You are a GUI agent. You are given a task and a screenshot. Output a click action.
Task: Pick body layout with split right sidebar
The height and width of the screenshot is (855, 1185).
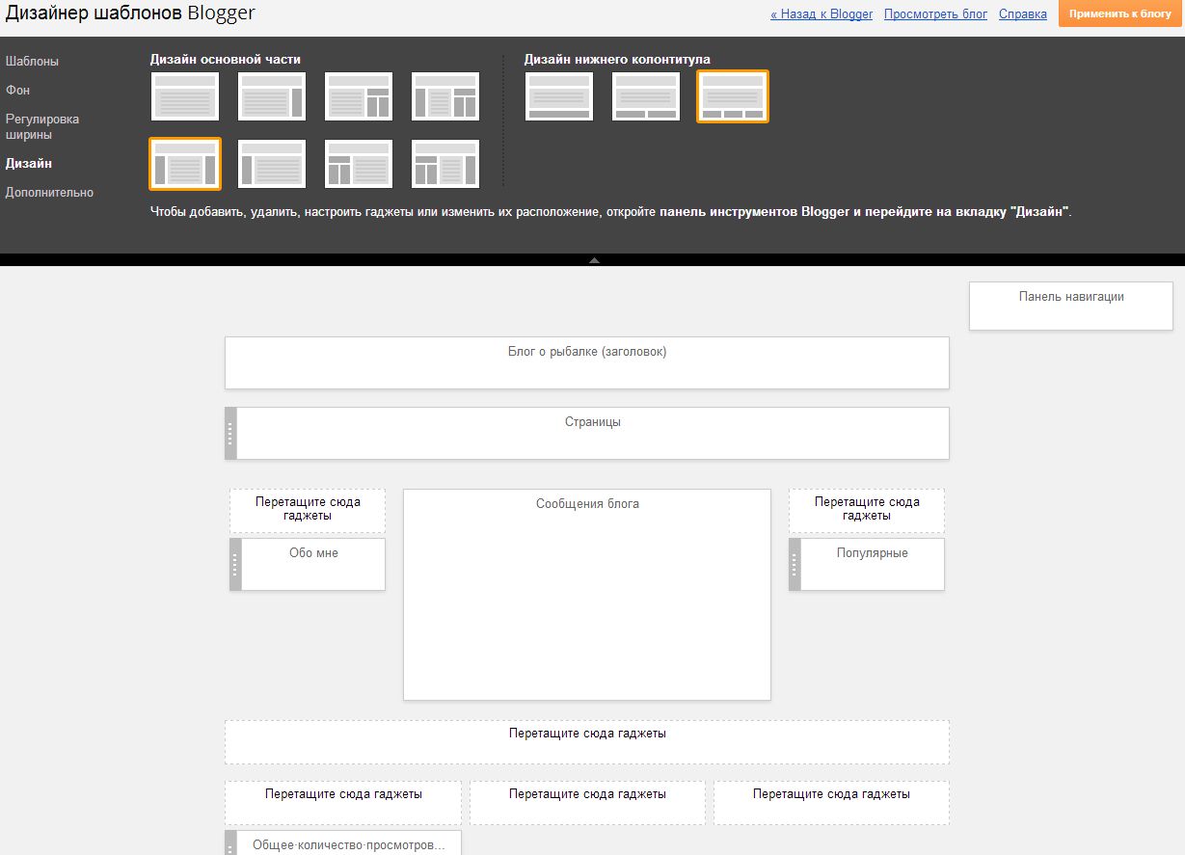(x=359, y=96)
